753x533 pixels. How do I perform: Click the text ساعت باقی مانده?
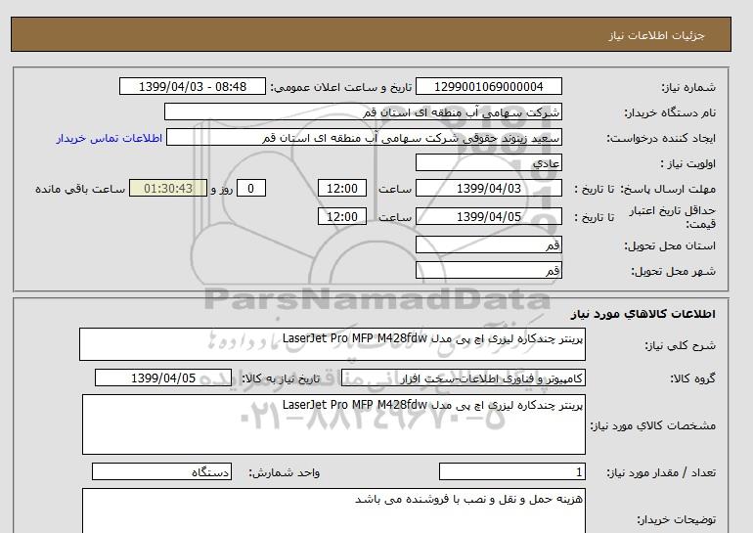80,189
